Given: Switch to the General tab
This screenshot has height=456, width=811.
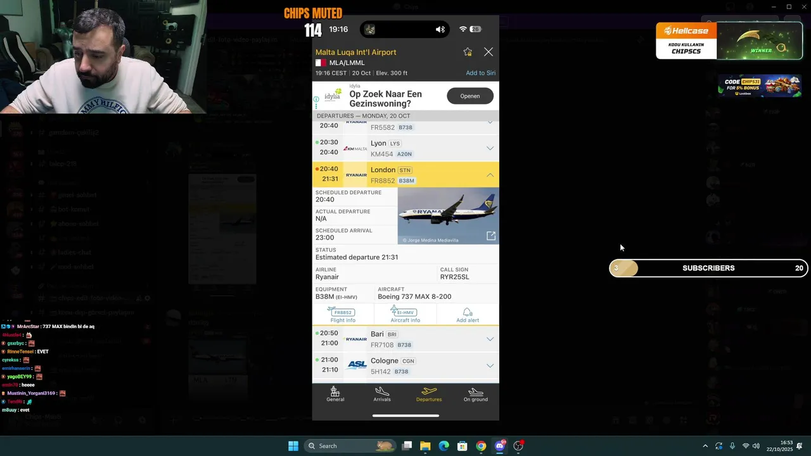Looking at the screenshot, I should 335,394.
